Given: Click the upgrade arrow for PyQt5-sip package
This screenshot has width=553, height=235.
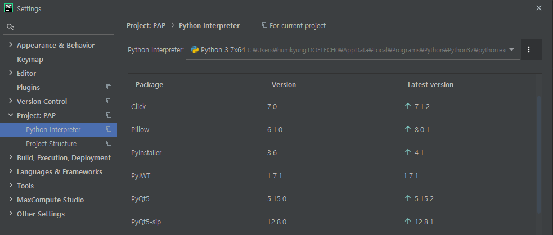Looking at the screenshot, I should 408,222.
